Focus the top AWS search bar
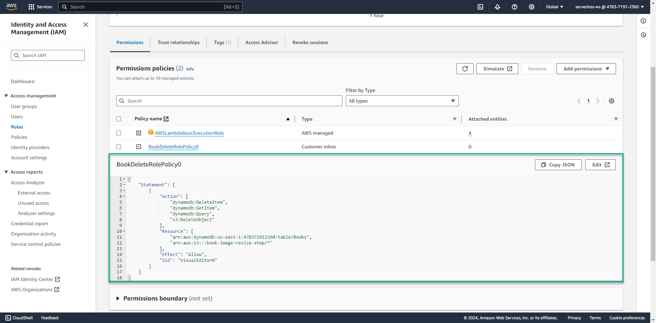 (150, 7)
